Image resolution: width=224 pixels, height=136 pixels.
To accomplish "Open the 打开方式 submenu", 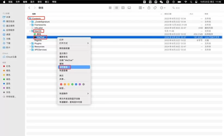I will point(74,43).
